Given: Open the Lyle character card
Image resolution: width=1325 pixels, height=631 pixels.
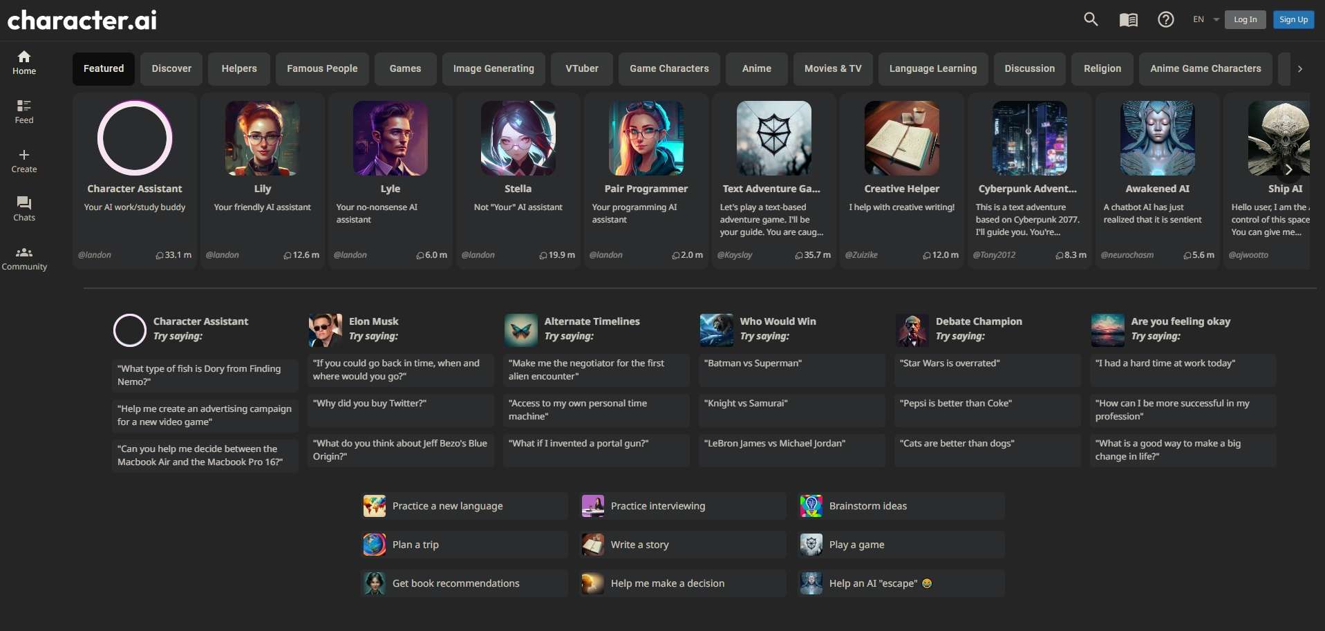Looking at the screenshot, I should pos(391,181).
